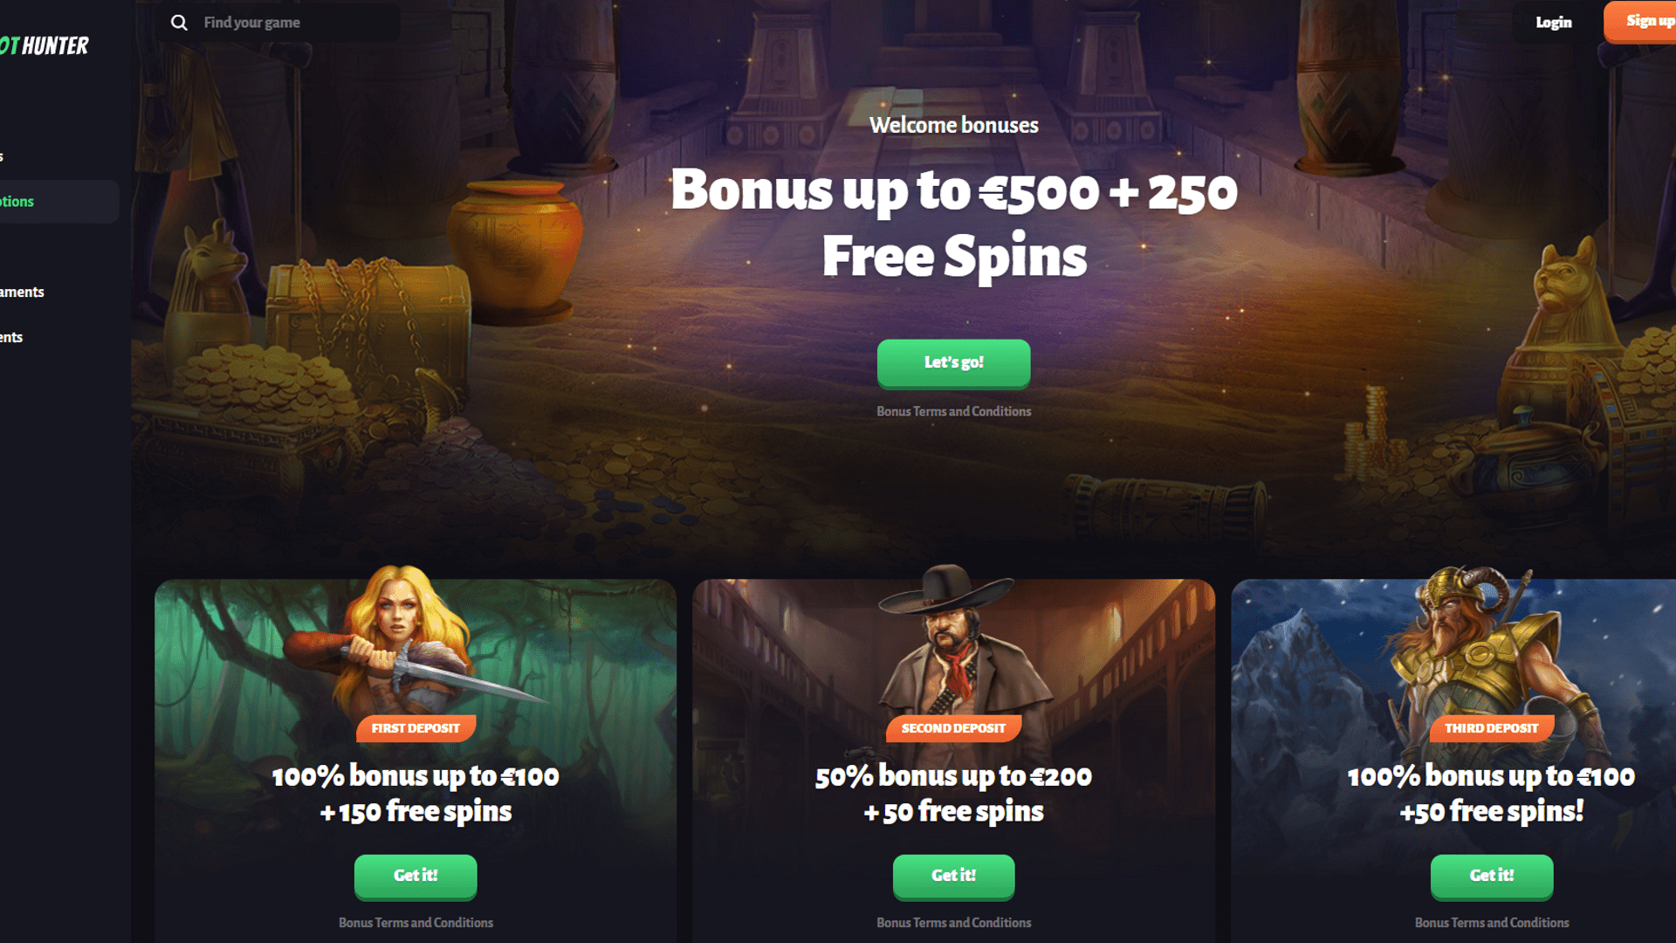The width and height of the screenshot is (1676, 943).
Task: Open the Login page
Action: point(1554,23)
